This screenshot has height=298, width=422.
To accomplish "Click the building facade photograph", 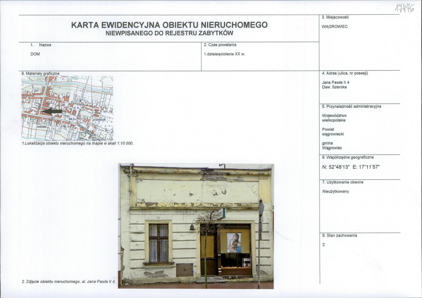I will [196, 226].
